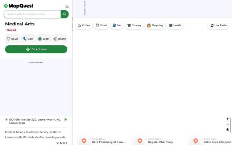Zoom in on the map
This screenshot has width=232, height=145.
pyautogui.click(x=228, y=119)
